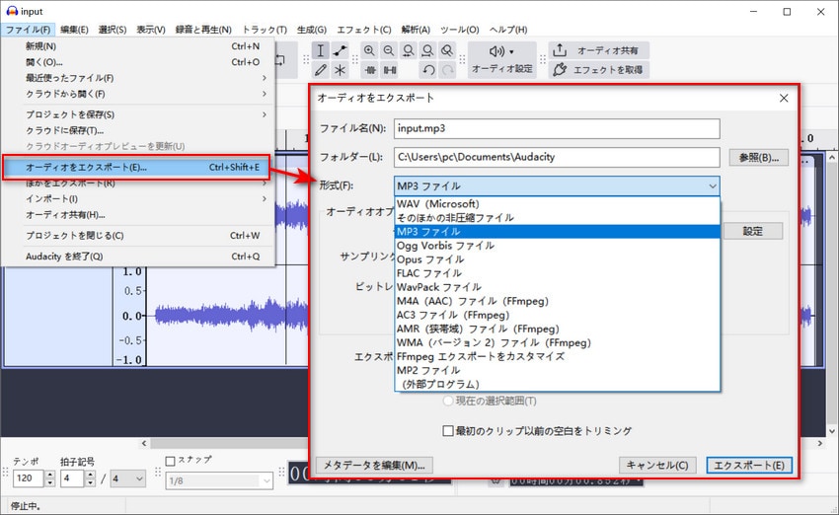
Task: Open the 拍子記号 denominator dropdown
Action: [x=127, y=478]
